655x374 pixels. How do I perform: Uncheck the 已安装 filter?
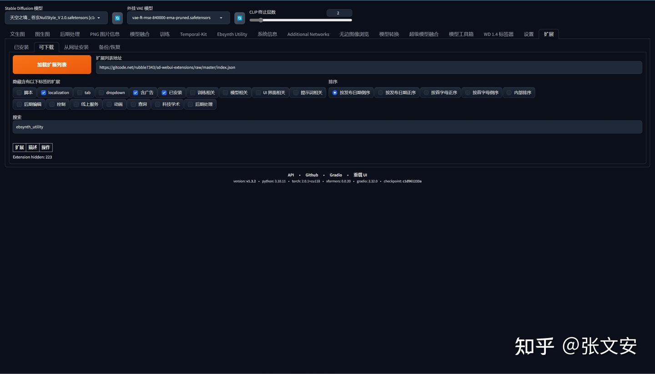tap(164, 93)
